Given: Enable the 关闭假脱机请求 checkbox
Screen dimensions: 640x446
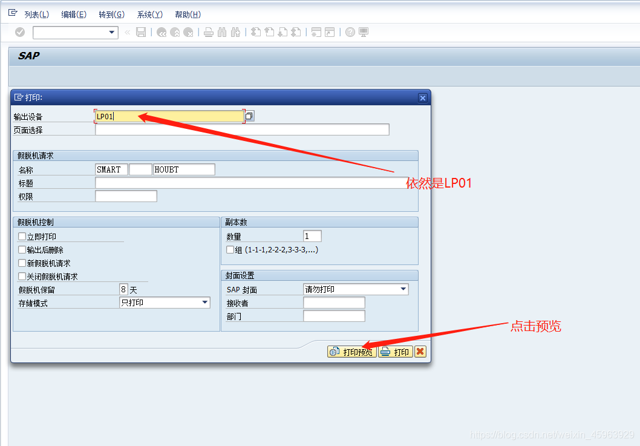Looking at the screenshot, I should click(x=22, y=277).
